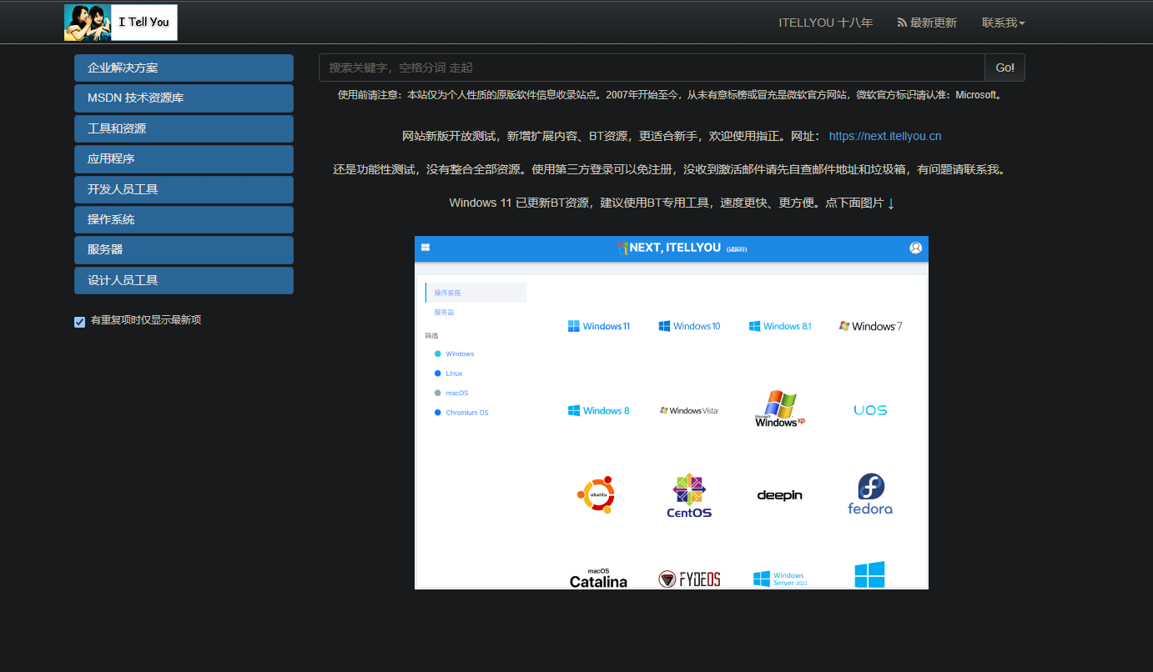1153x672 pixels.
Task: Click the I Tell You site logo
Action: tap(120, 23)
